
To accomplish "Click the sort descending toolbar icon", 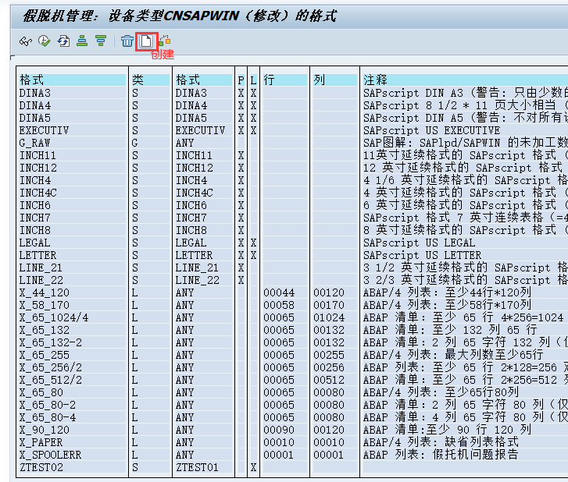I will click(x=101, y=41).
